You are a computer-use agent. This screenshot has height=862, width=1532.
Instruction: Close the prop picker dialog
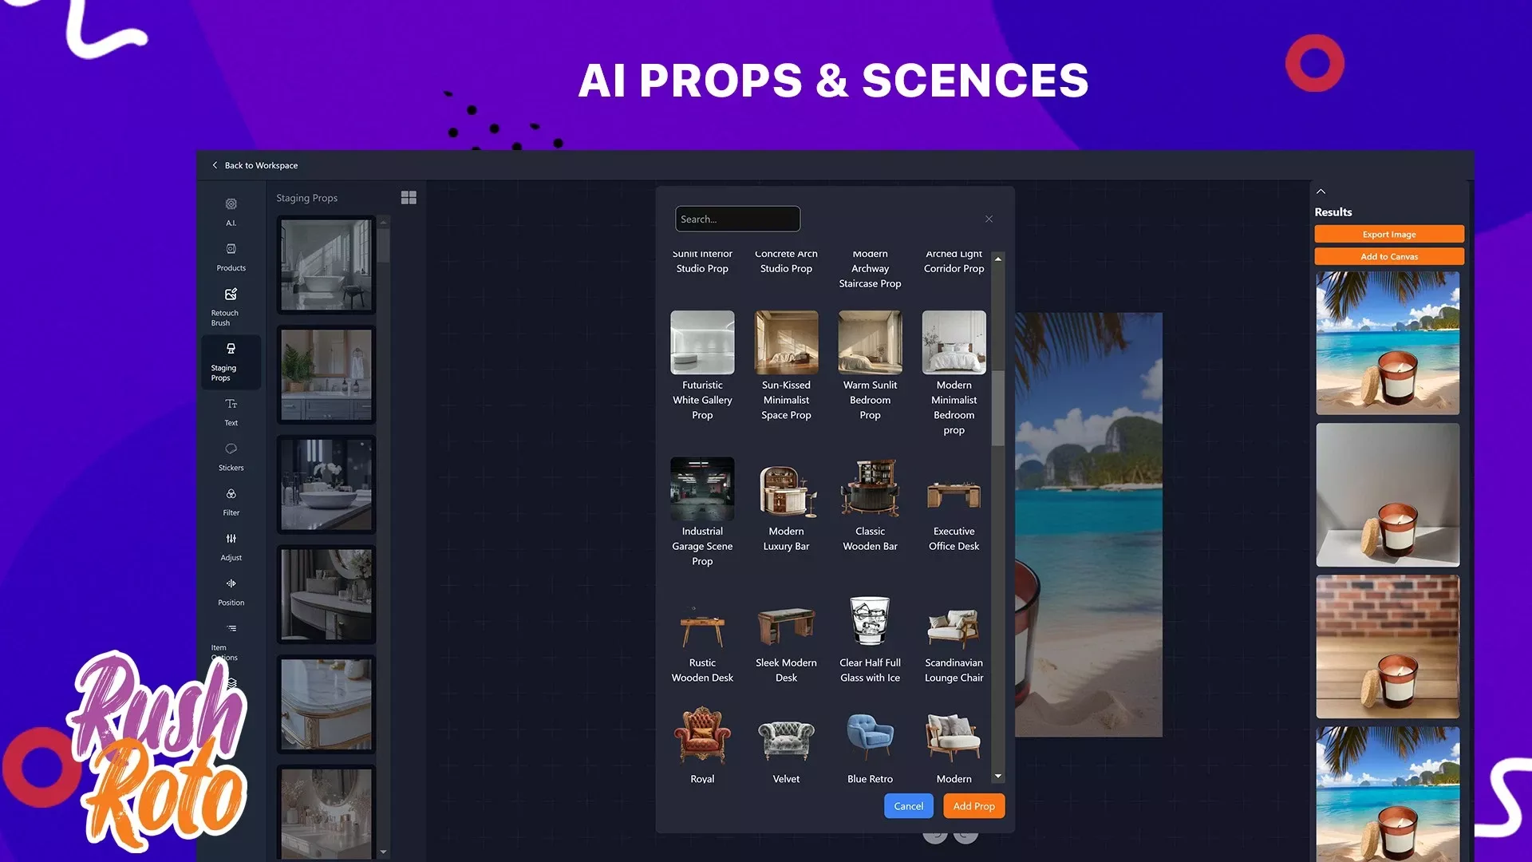tap(989, 219)
